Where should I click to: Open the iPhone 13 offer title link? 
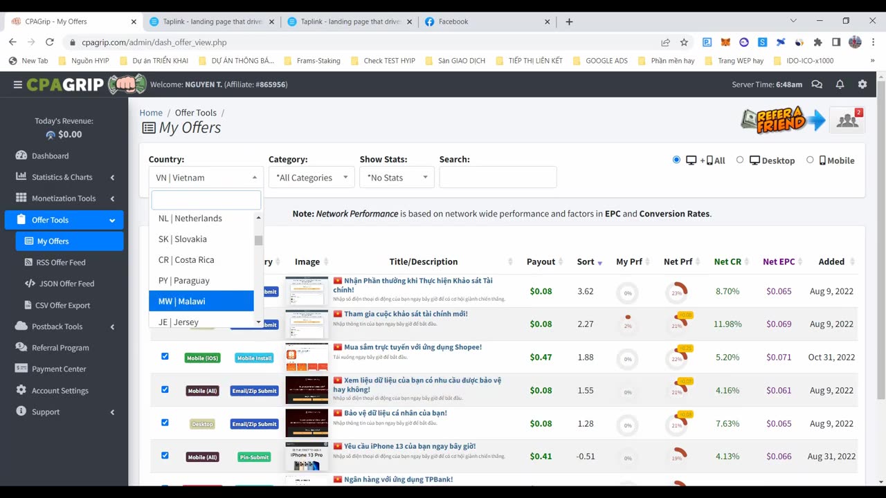pyautogui.click(x=410, y=446)
